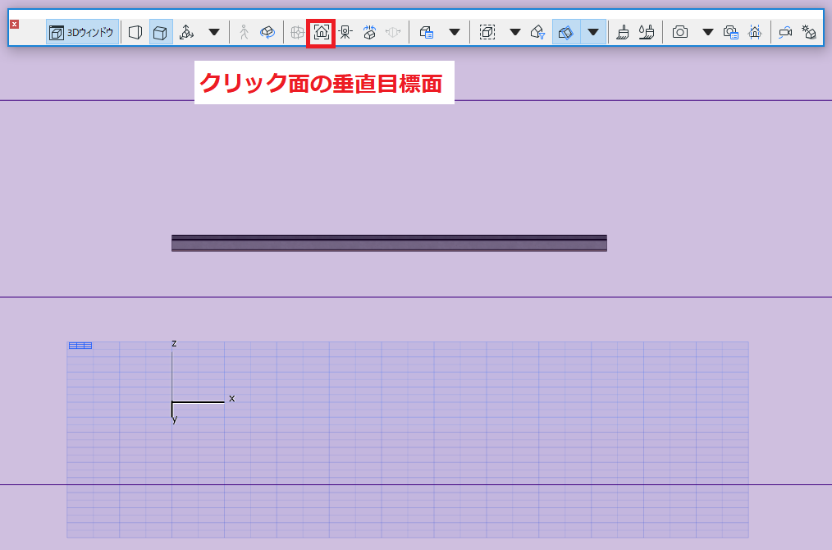Expand the 3D cutaway dropdown arrow
832x550 pixels.
(593, 32)
